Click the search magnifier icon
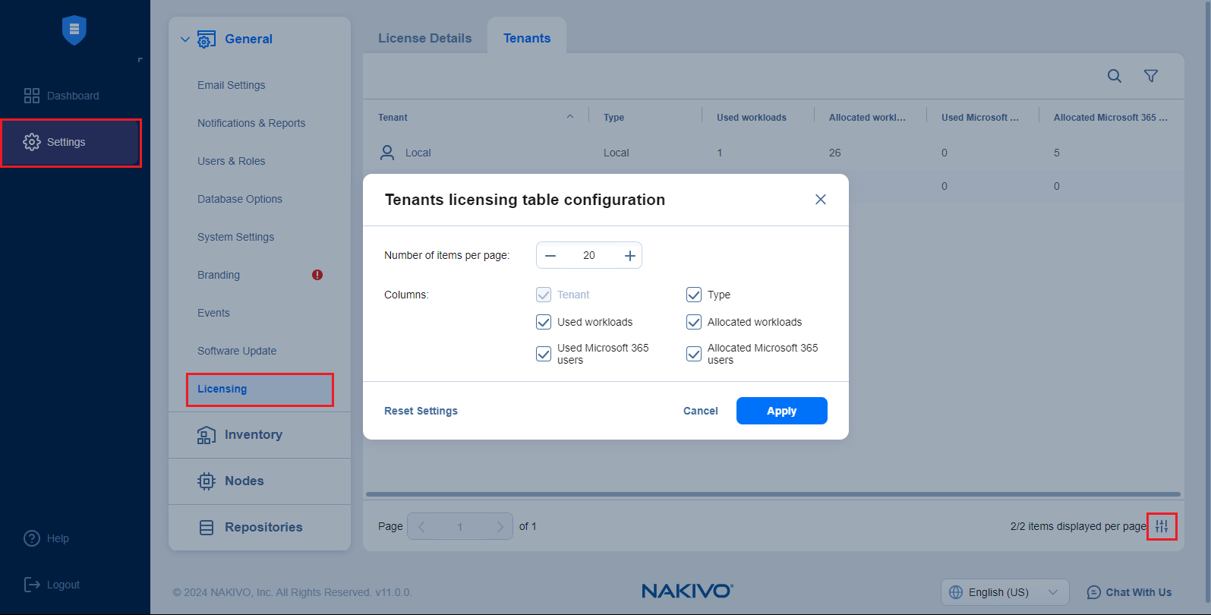Viewport: 1211px width, 615px height. point(1114,76)
